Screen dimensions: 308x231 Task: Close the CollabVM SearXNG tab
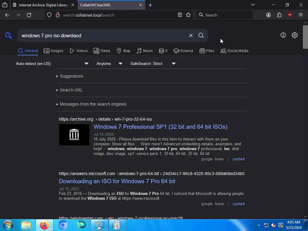click(x=140, y=5)
